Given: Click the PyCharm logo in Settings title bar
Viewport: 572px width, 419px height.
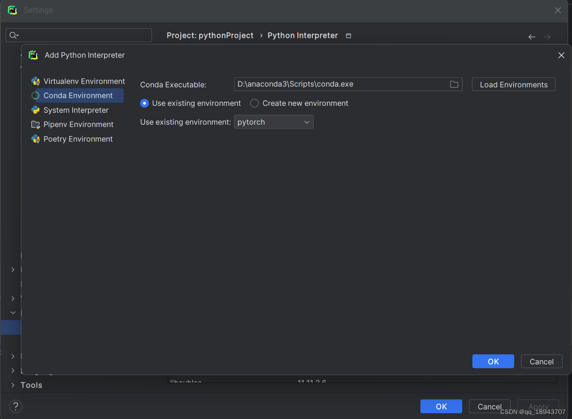Looking at the screenshot, I should click(x=12, y=10).
